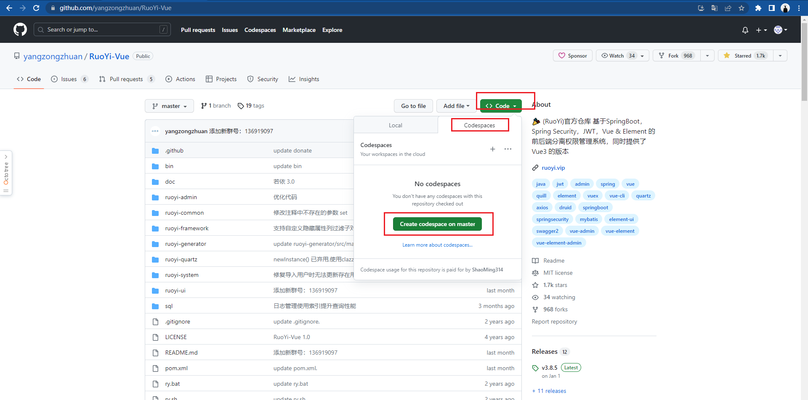Open Learn more about codespaces link
The image size is (808, 400).
437,245
